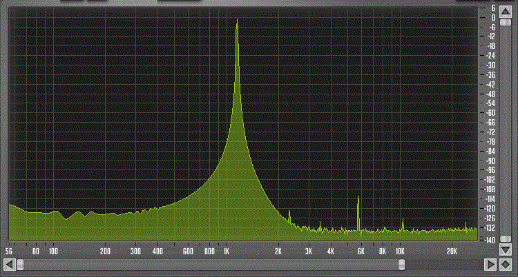Screen dimensions: 518x277
Task: Click the "-30" dB level scale label
Action: (x=491, y=65)
